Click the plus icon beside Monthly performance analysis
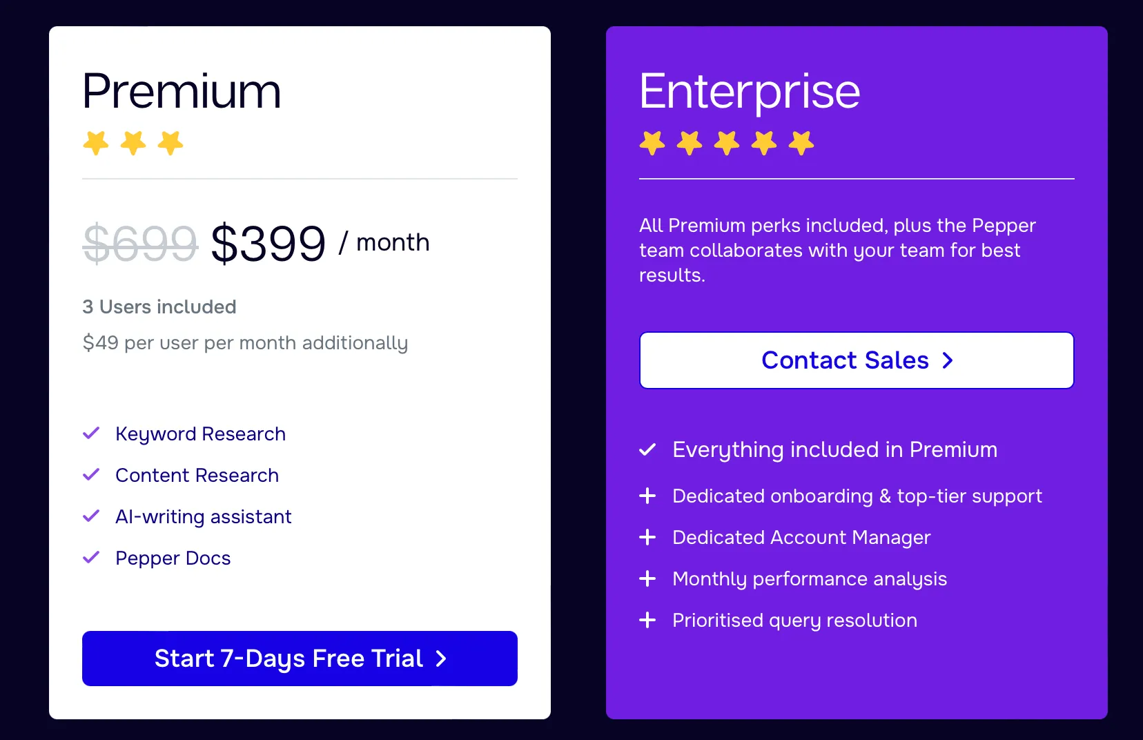Viewport: 1143px width, 740px height. [647, 578]
